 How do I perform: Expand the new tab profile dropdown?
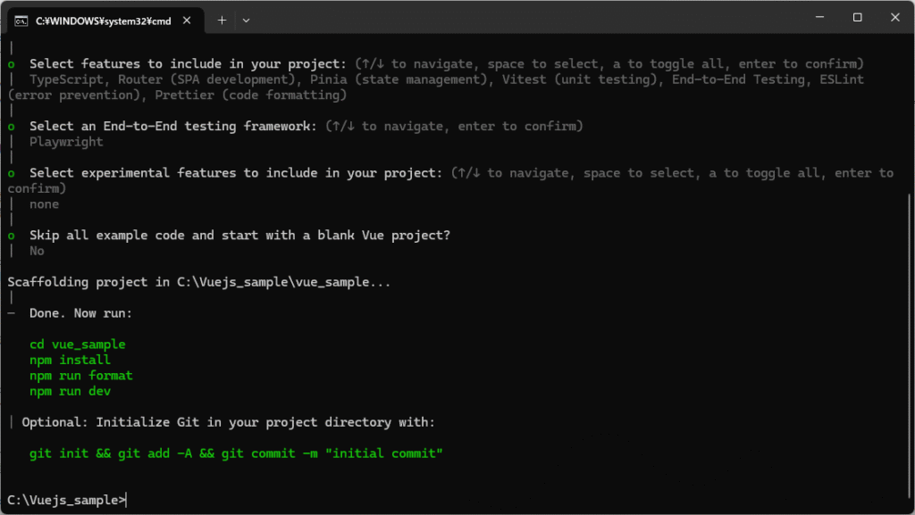(247, 20)
